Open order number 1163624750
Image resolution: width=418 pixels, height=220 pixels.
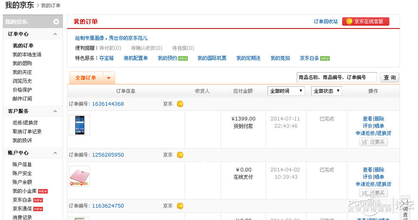pos(108,206)
